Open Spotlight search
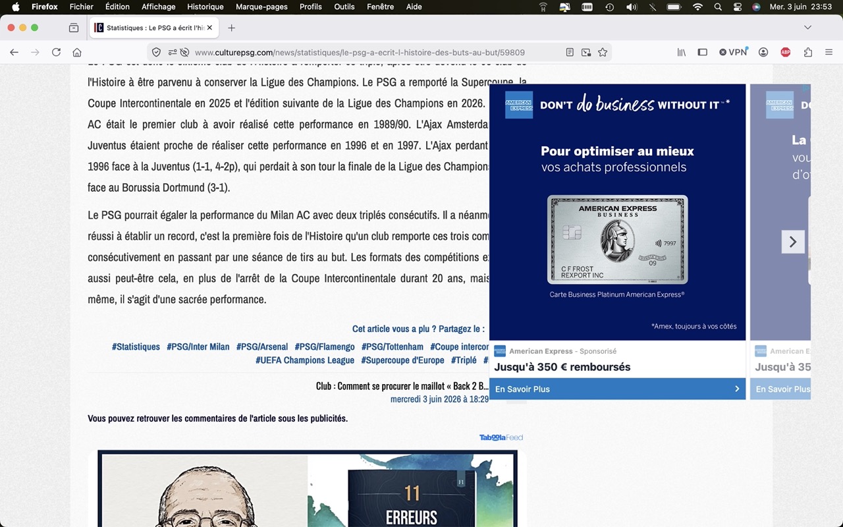 coord(718,7)
